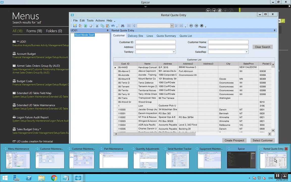Click the Clear eraser icon in toolbar
The width and height of the screenshot is (291, 182).
pyautogui.click(x=91, y=26)
